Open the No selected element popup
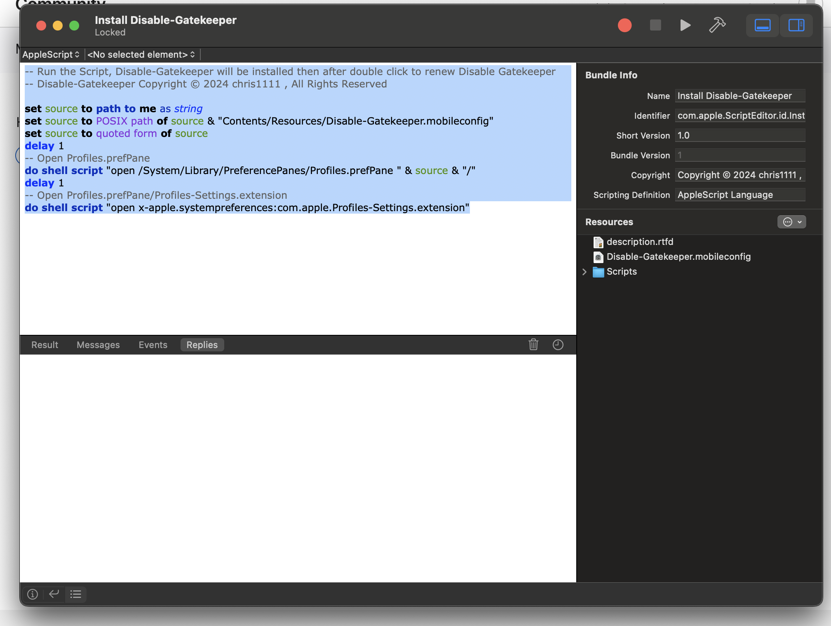 point(141,54)
